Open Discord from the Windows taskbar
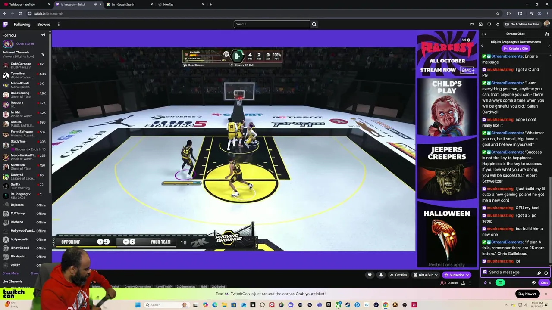Image resolution: width=552 pixels, height=310 pixels. [291, 305]
